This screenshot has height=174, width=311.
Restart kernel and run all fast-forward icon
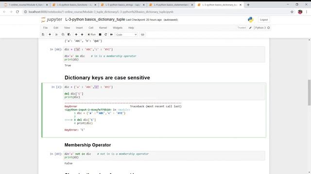[111, 34]
